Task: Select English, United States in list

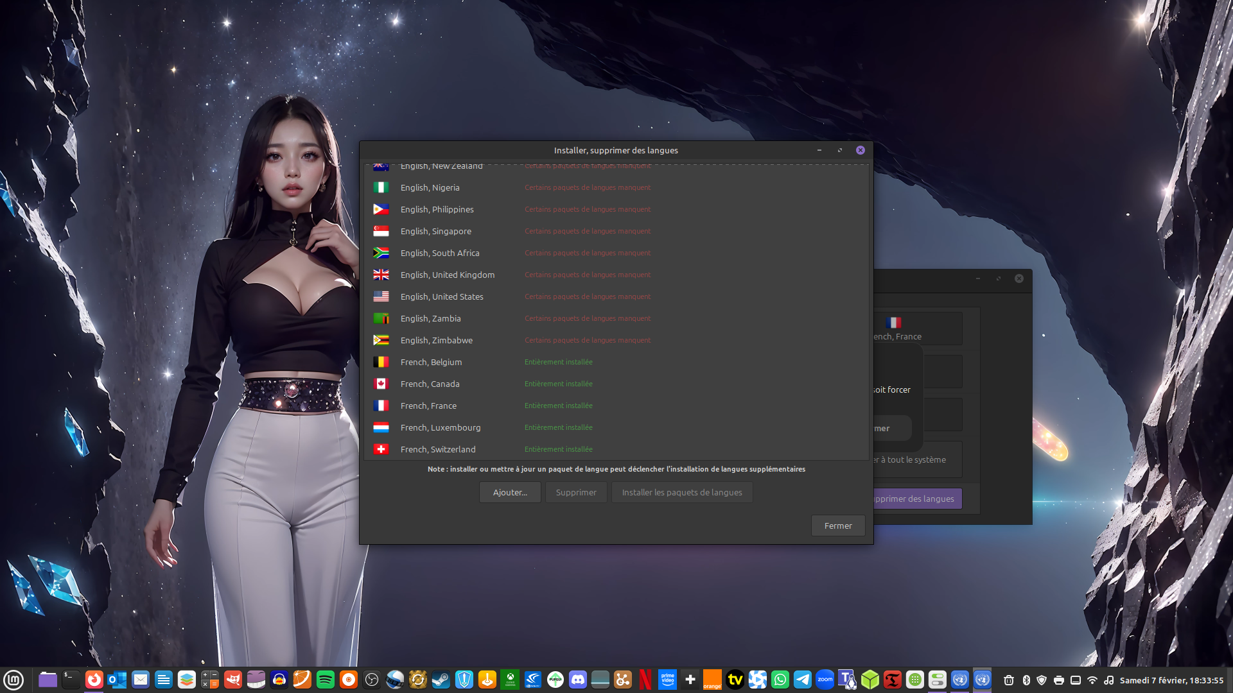Action: point(441,296)
